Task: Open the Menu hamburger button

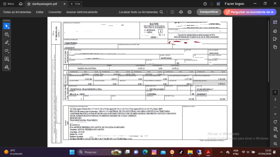Action: tap(8, 4)
